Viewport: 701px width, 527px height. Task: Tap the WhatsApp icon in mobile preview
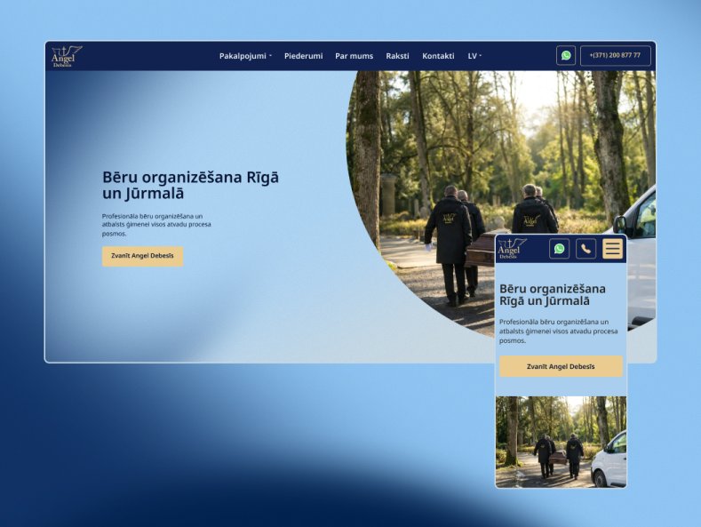click(x=559, y=249)
